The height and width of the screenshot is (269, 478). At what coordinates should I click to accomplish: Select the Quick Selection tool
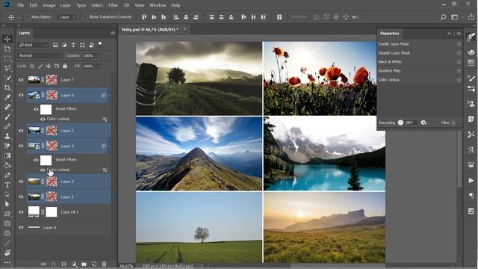[7, 78]
